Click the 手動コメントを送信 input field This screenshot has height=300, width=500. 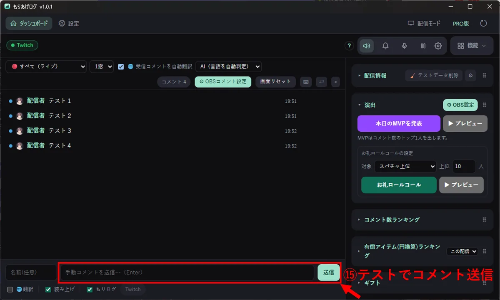[187, 273]
